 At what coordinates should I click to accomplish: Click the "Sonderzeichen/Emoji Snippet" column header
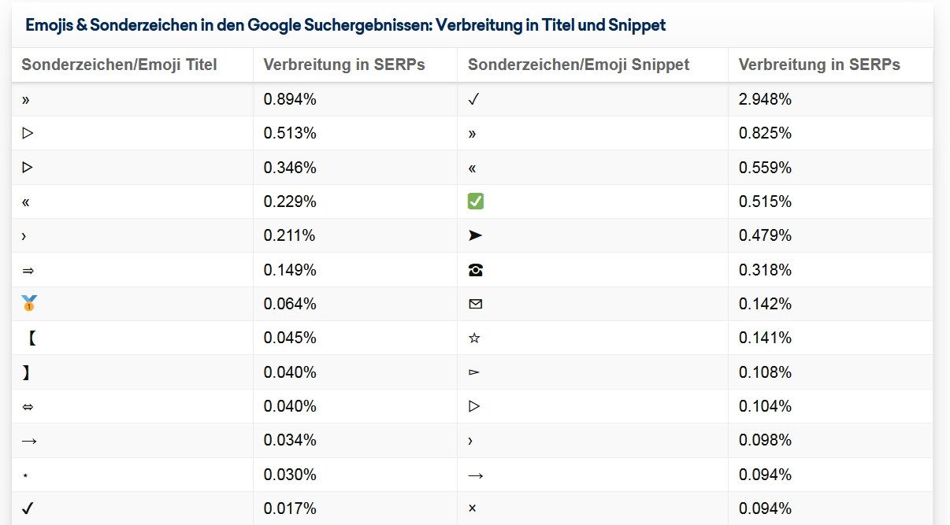[x=578, y=65]
